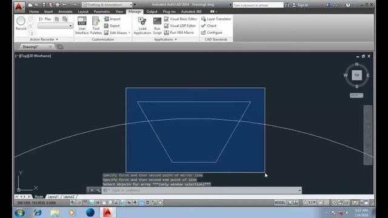Click the keyword search field in title bar
The width and height of the screenshot is (388, 218).
tap(258, 5)
